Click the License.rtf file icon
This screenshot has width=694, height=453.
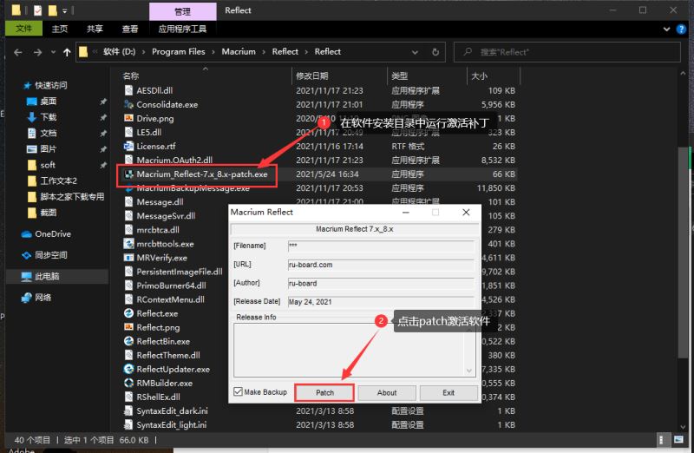128,146
